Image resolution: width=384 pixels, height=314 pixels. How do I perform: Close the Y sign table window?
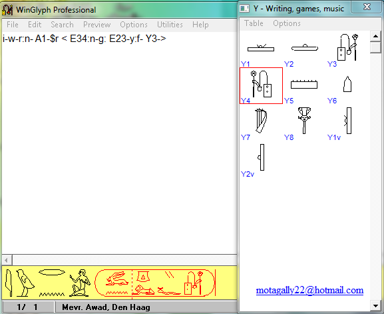(x=367, y=7)
